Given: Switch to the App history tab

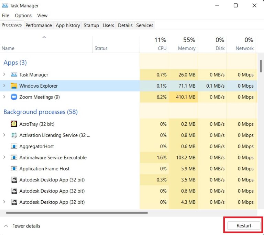Looking at the screenshot, I should pos(68,25).
